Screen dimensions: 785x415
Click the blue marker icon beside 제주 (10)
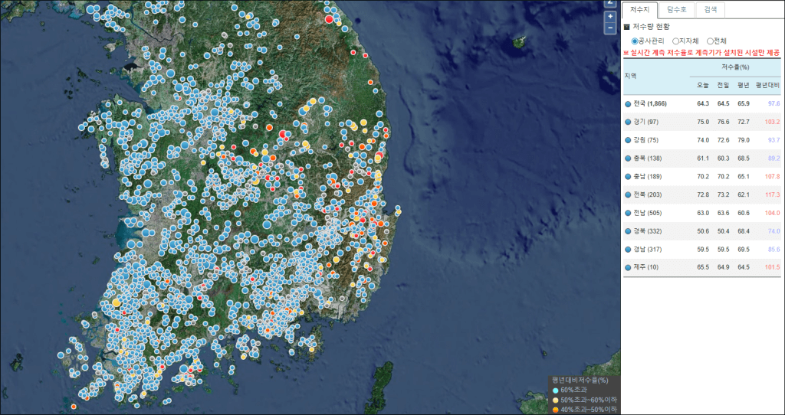click(628, 266)
